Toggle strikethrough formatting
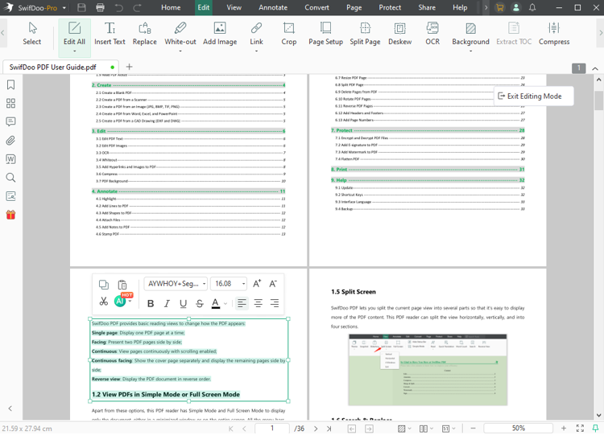The height and width of the screenshot is (435, 604). point(199,303)
